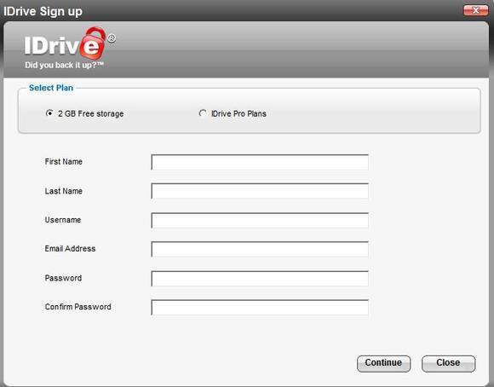
Task: Click into the Last Name field
Action: click(260, 191)
